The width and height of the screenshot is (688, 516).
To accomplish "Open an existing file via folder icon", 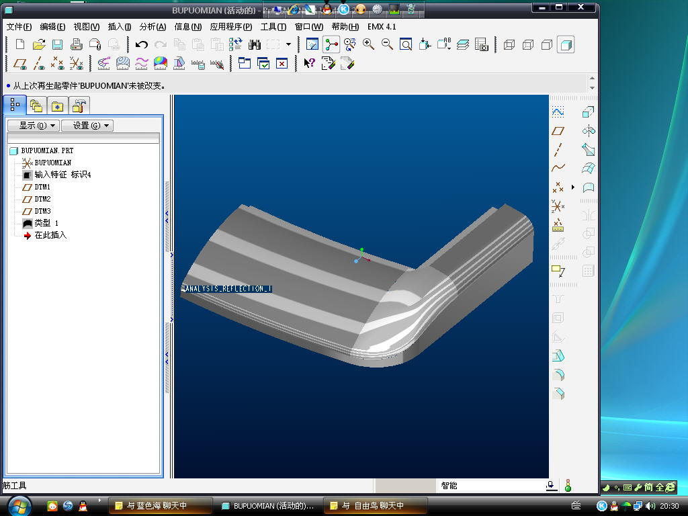I will 39,44.
